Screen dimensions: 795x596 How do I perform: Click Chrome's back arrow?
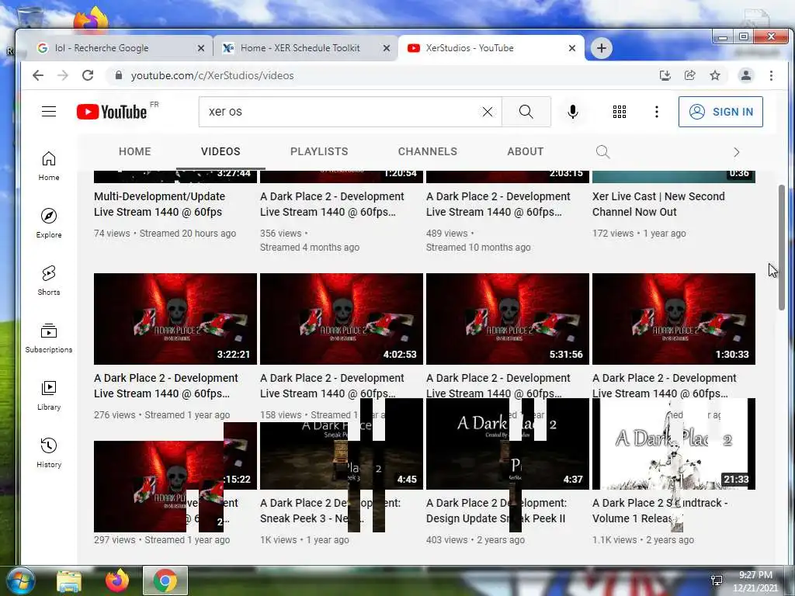(38, 75)
